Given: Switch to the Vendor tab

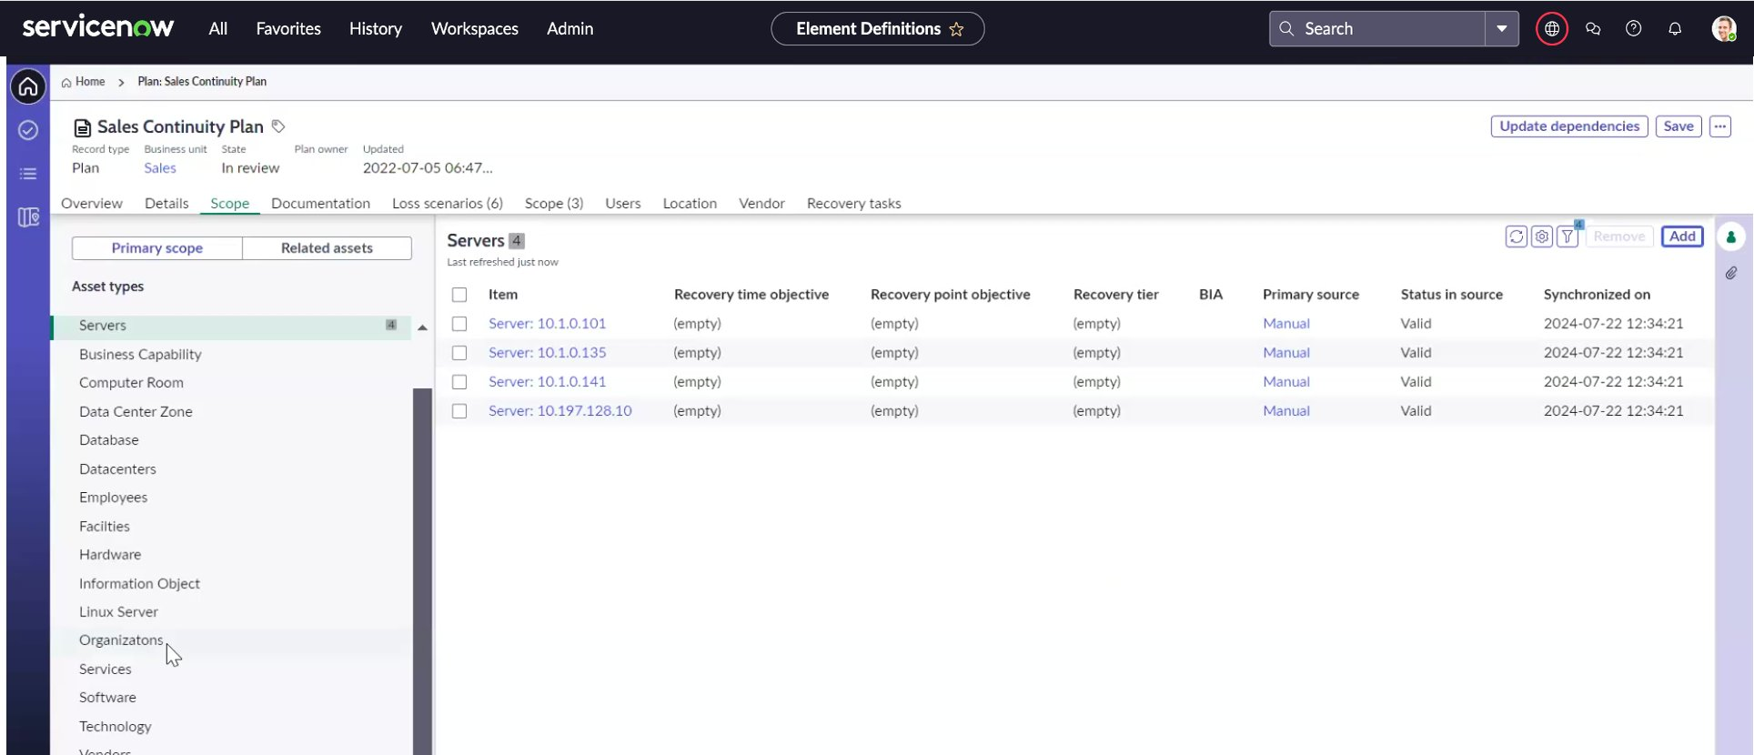Looking at the screenshot, I should (x=761, y=204).
